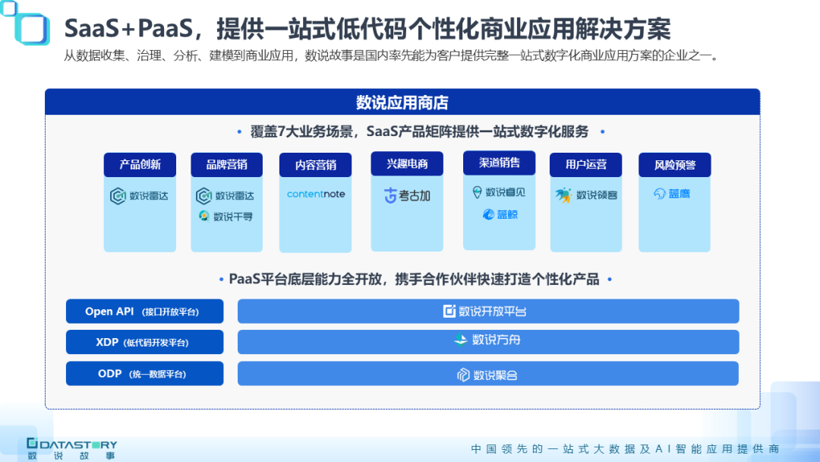Select the 用户运营 category header

[585, 165]
